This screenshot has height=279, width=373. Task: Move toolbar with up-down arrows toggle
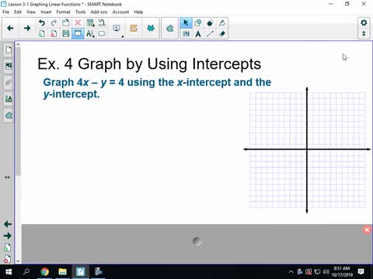point(364,33)
